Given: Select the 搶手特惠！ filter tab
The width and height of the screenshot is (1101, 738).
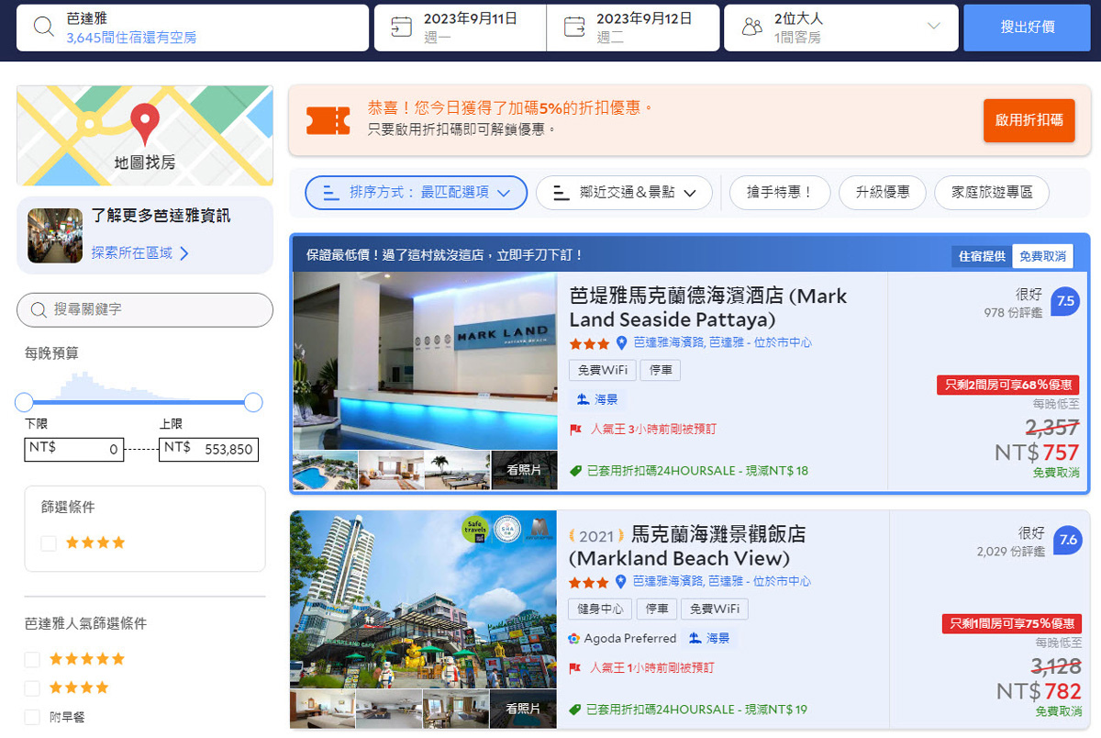Looking at the screenshot, I should coord(780,193).
